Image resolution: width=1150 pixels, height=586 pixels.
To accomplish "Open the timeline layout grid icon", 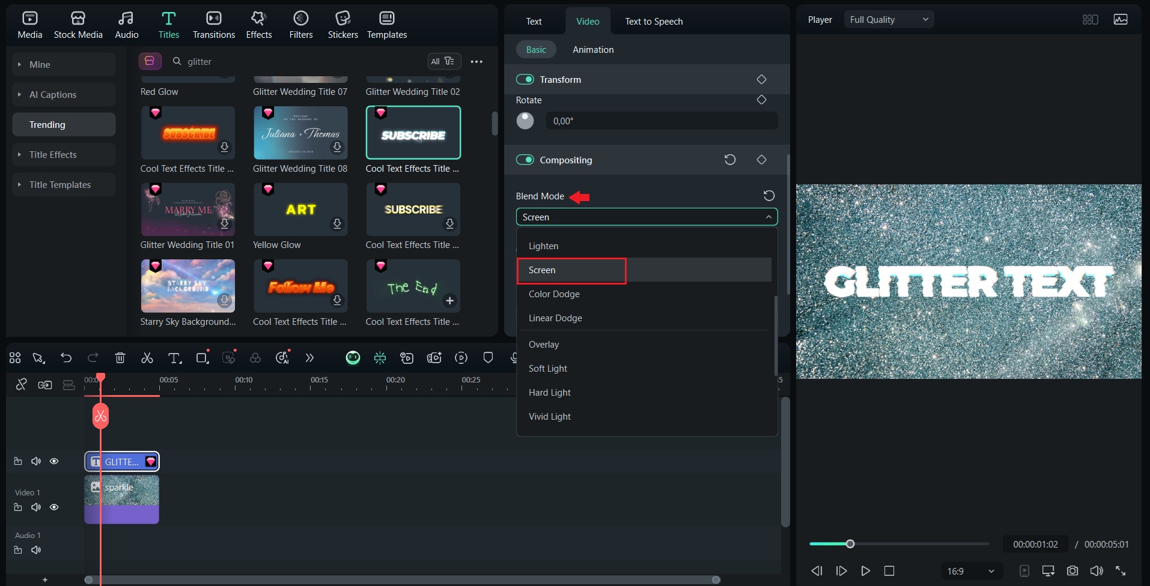I will (x=15, y=358).
